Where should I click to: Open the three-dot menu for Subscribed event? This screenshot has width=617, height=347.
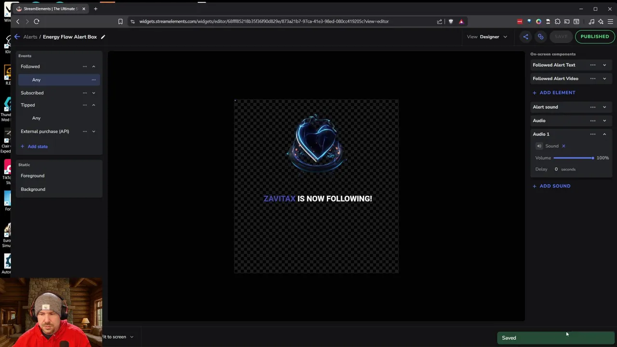pyautogui.click(x=85, y=93)
